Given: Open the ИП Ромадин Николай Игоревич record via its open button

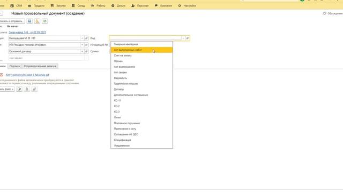Looking at the screenshot, I should [x=86, y=45].
